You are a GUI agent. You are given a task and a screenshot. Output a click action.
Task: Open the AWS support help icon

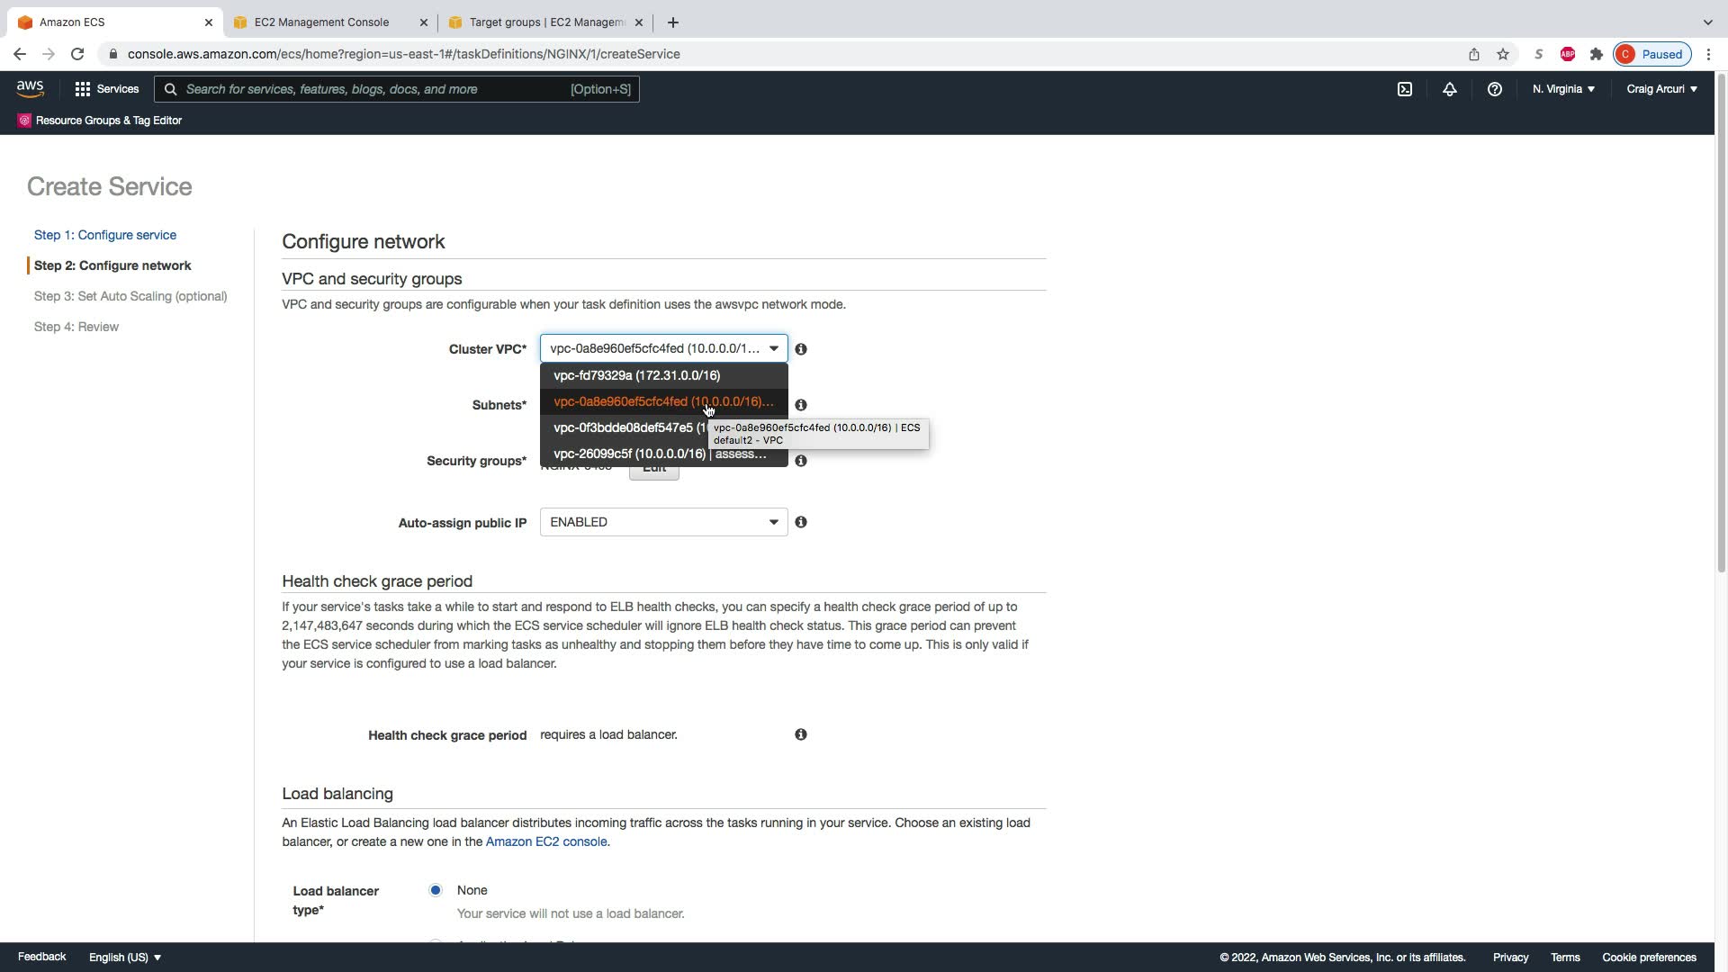pyautogui.click(x=1494, y=89)
